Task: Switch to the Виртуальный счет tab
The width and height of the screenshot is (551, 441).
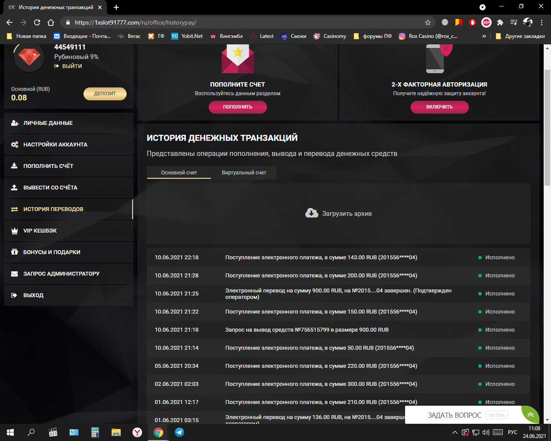Action: point(244,173)
